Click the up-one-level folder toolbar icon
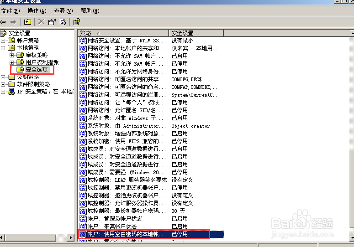The height and width of the screenshot is (247, 354). click(27, 22)
